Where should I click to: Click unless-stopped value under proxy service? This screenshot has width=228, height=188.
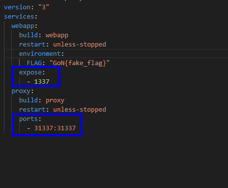pyautogui.click(x=80, y=110)
